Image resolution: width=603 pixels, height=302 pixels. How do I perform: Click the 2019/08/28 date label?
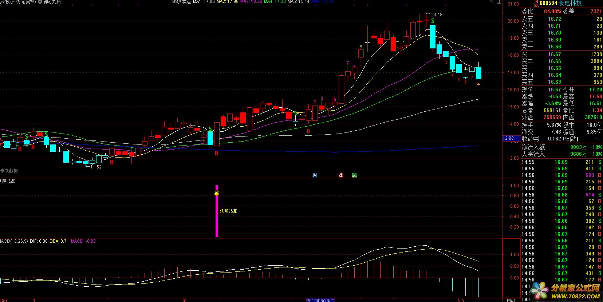pos(320,300)
